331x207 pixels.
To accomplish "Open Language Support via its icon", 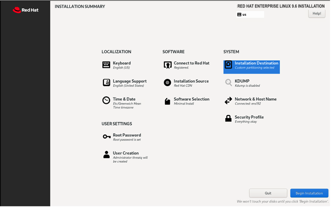I will [106, 82].
